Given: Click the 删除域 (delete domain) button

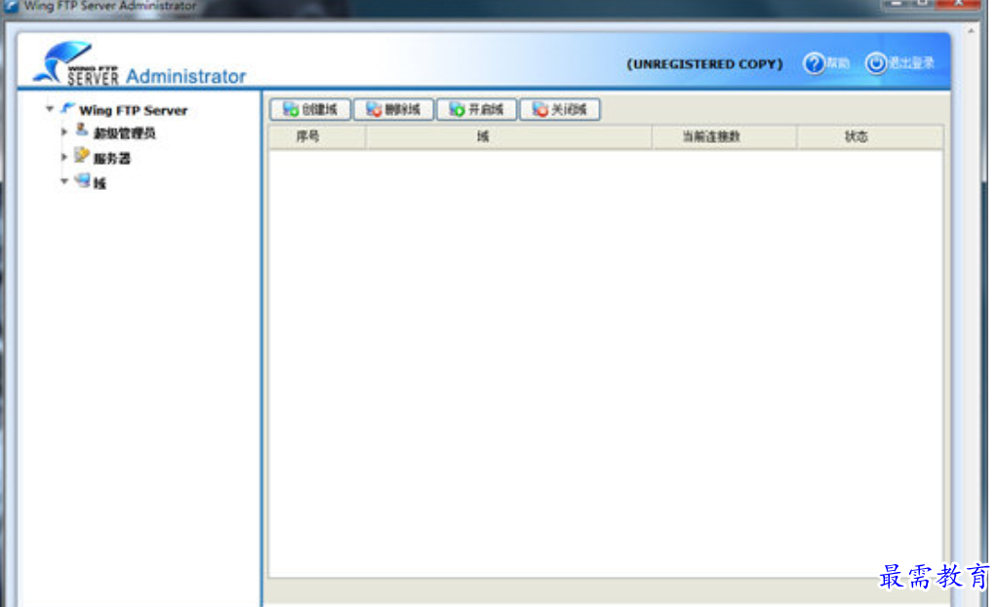Looking at the screenshot, I should pos(393,109).
